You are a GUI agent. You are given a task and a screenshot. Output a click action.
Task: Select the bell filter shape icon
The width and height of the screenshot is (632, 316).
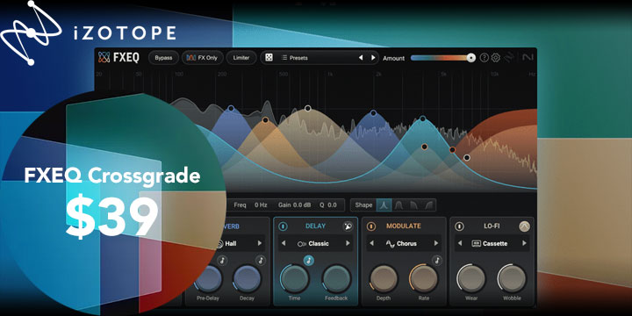tap(399, 205)
